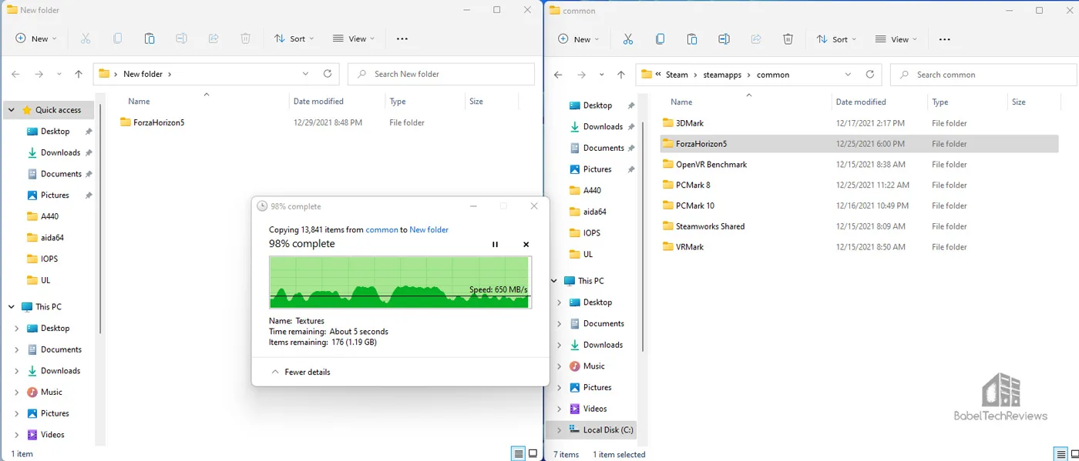The width and height of the screenshot is (1079, 461).
Task: Pause the file copy operation
Action: 495,244
